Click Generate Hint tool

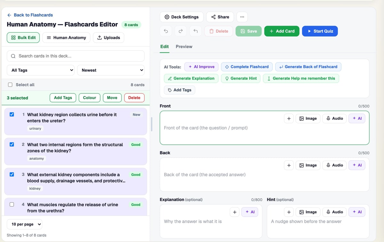tap(241, 78)
